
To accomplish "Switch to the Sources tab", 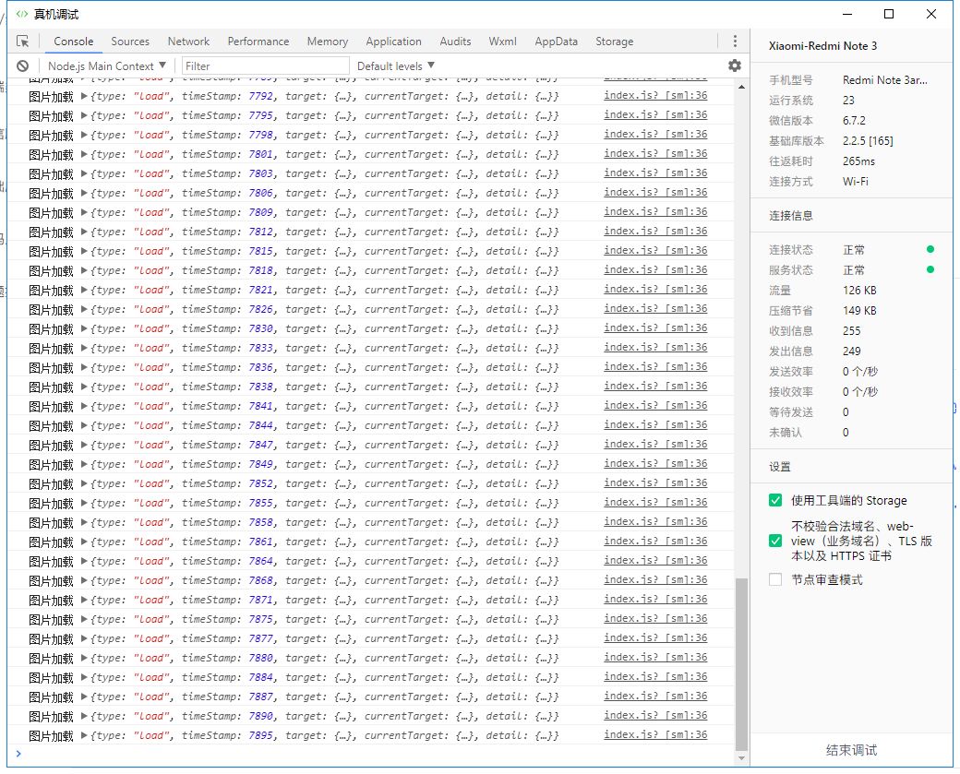I will (x=130, y=41).
